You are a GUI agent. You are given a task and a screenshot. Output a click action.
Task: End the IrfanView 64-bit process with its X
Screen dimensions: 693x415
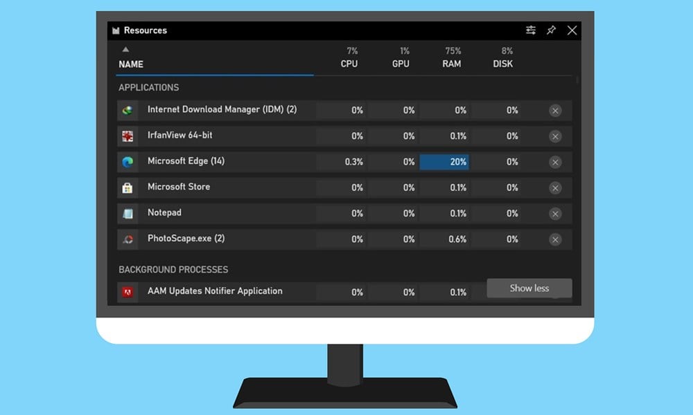555,136
